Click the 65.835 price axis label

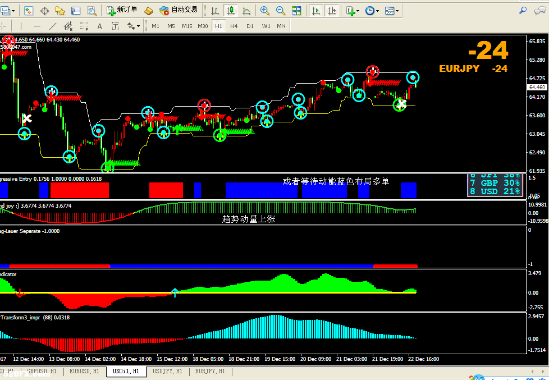click(537, 42)
